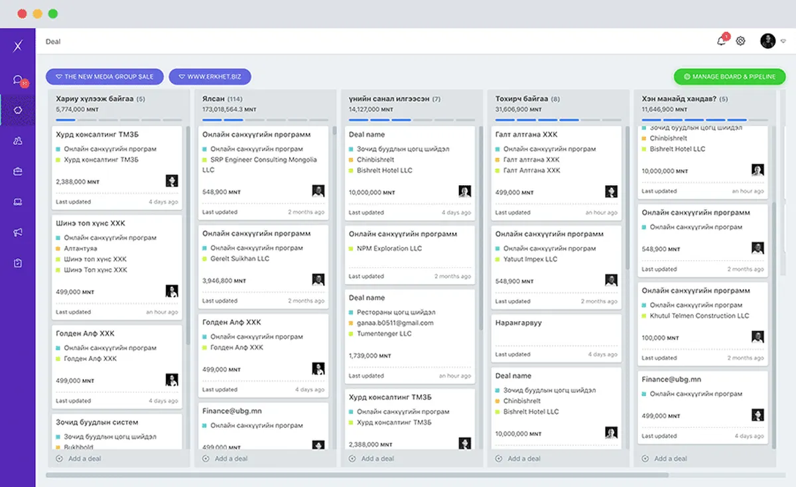Click the Deal page title in header
This screenshot has width=796, height=487.
pyautogui.click(x=53, y=41)
